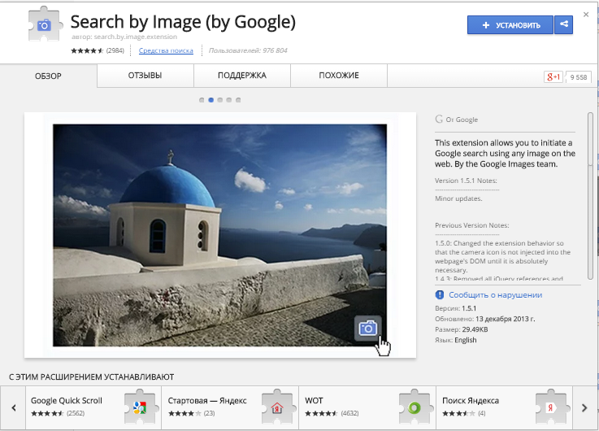The width and height of the screenshot is (599, 431).
Task: Click the (2984) ratings count
Action: (x=115, y=50)
